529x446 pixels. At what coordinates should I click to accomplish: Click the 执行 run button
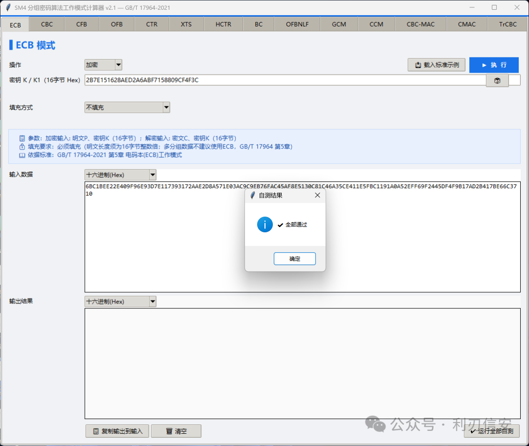pyautogui.click(x=494, y=65)
